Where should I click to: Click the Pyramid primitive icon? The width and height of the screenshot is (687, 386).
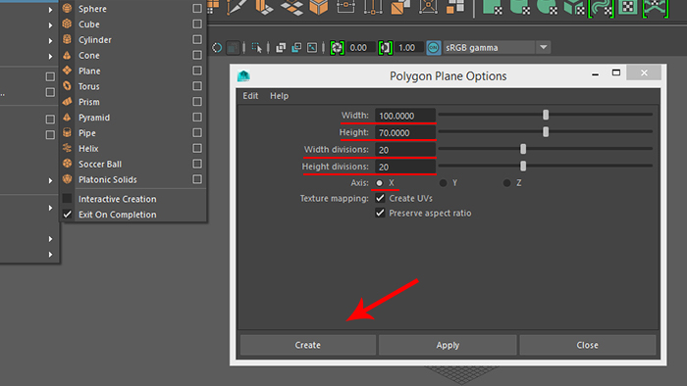click(x=67, y=118)
